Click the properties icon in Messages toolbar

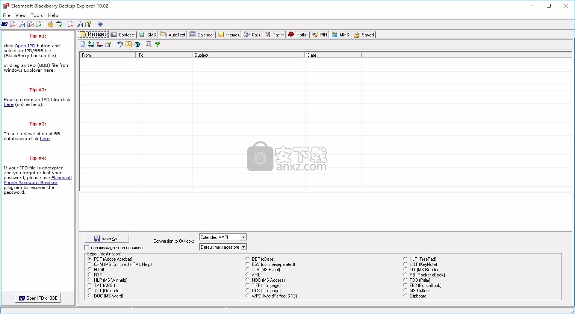pyautogui.click(x=108, y=44)
